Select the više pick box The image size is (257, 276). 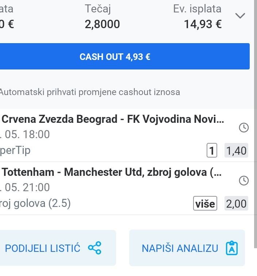coord(205,203)
